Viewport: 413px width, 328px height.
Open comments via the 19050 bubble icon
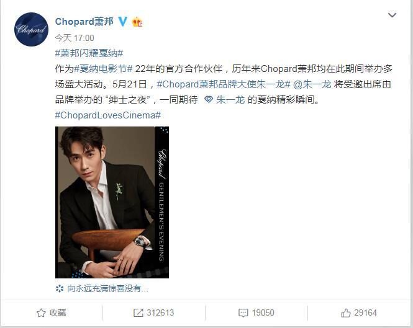pos(243,312)
